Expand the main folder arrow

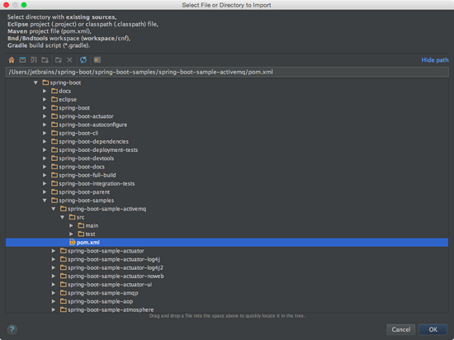point(71,225)
